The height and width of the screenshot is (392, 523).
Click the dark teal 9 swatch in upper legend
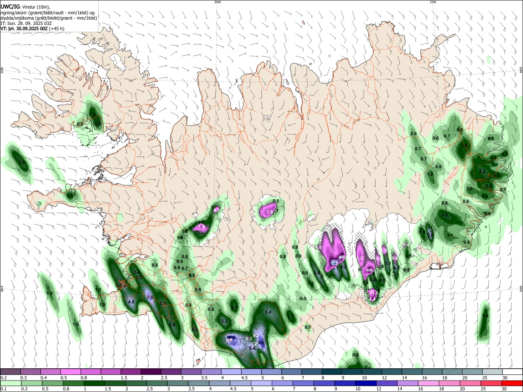click(331, 372)
